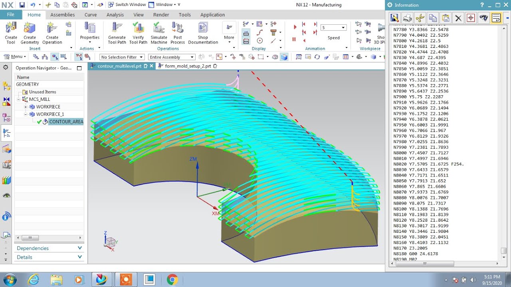Start Post Process
Viewport: 511px width, 287px height.
178,33
